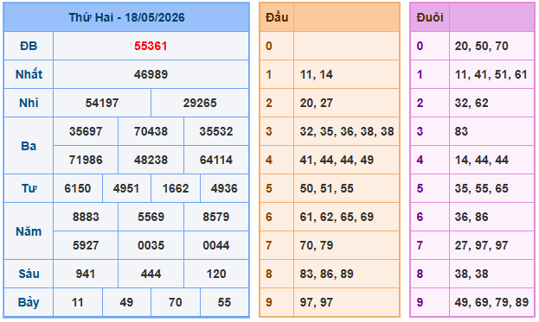
Task: Select the Sáu prize label
Action: tap(29, 274)
